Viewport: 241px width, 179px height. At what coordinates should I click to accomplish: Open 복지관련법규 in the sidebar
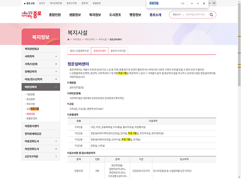pyautogui.click(x=41, y=49)
